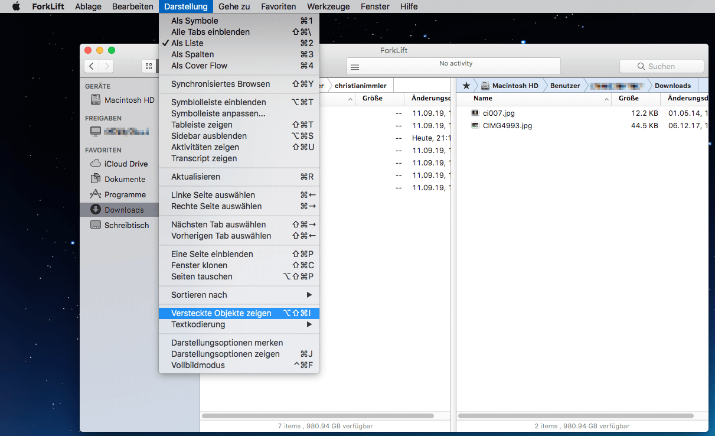
Task: Click the favorites star in right pane
Action: (x=466, y=86)
